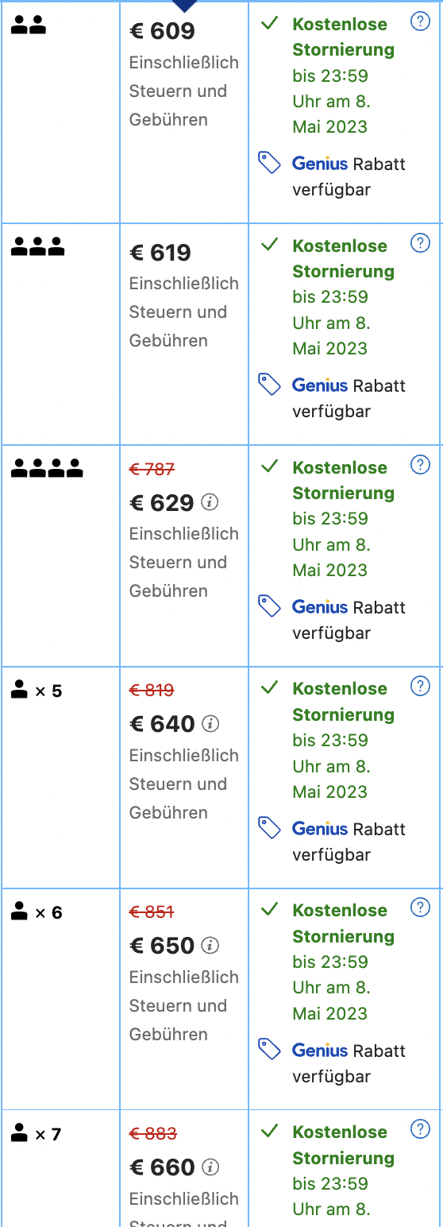Click info icon beside € 660 price
This screenshot has width=443, height=1227.
(210, 1167)
